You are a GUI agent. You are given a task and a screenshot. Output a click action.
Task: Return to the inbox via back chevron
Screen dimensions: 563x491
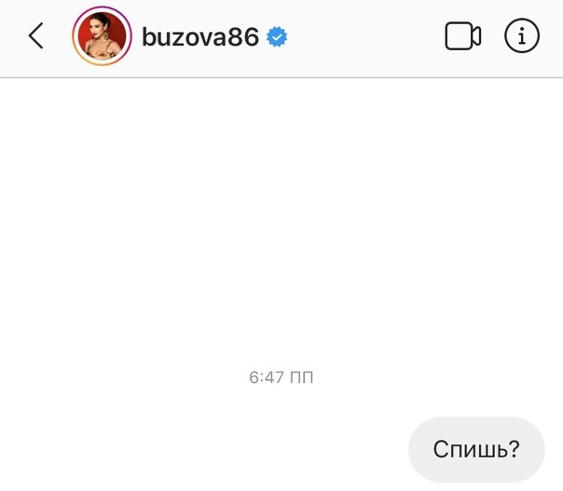click(36, 35)
